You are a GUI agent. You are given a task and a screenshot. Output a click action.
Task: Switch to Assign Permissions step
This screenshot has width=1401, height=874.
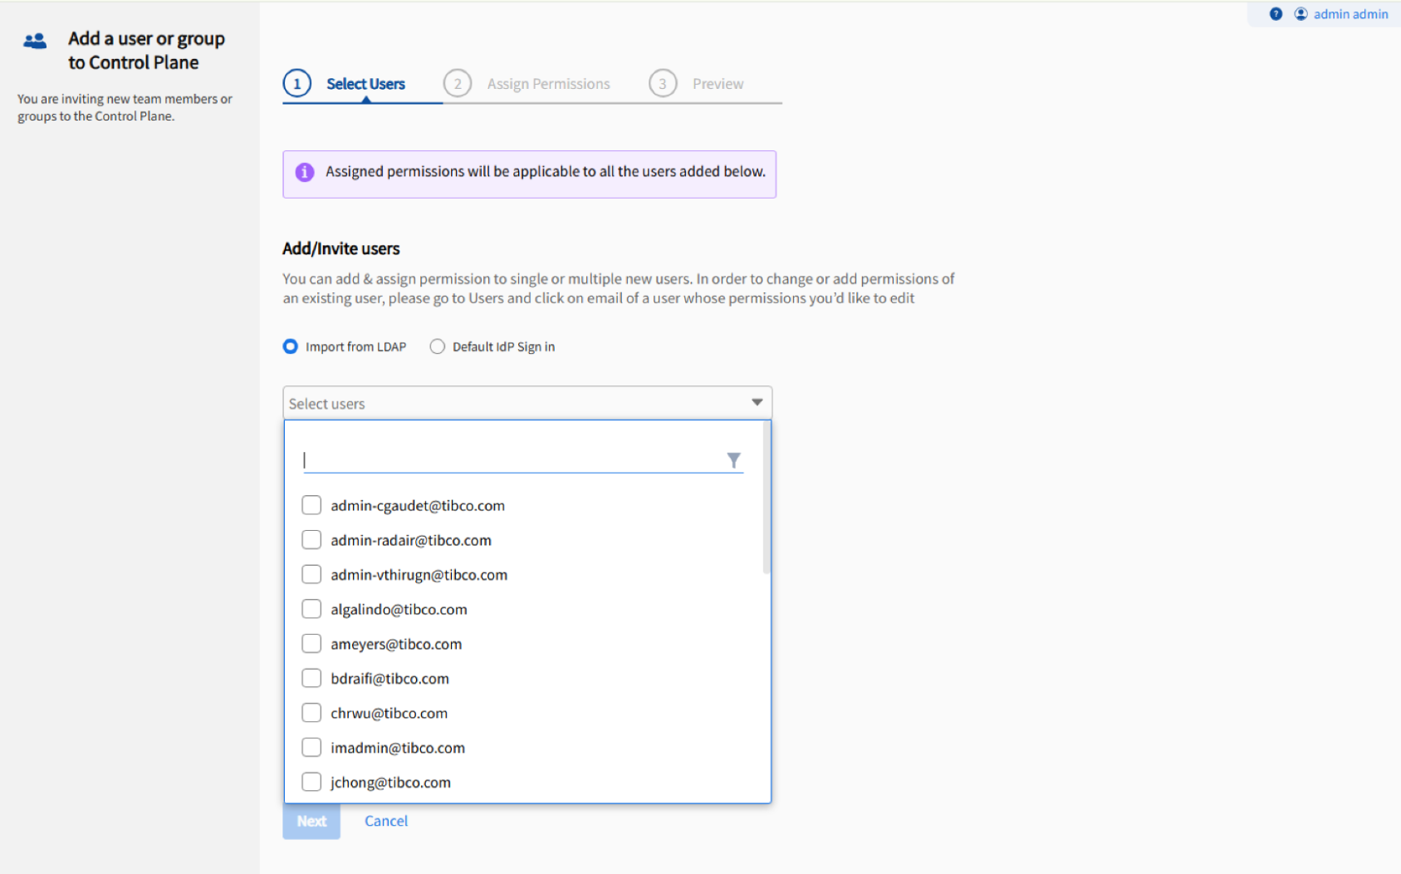point(548,84)
